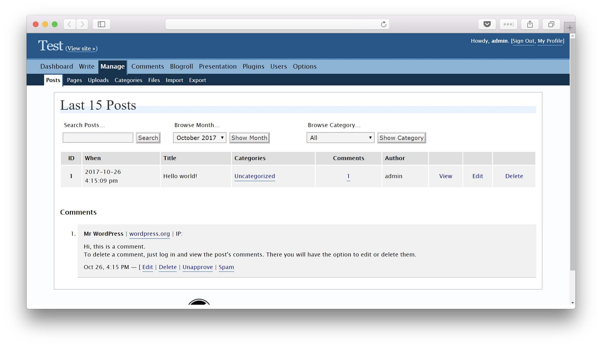602x347 pixels.
Task: Open the Comments menu item
Action: [148, 66]
